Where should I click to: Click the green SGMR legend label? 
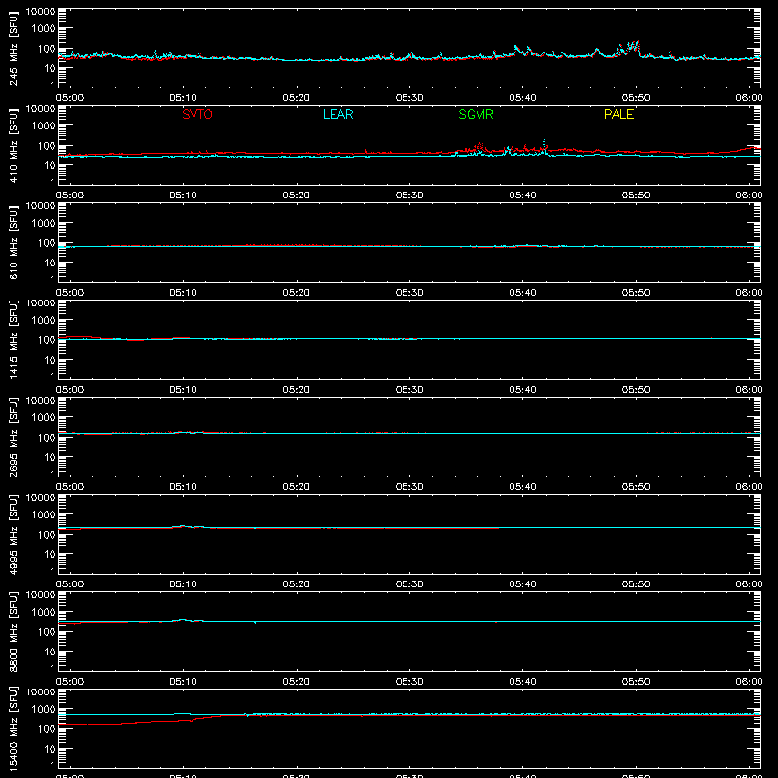coord(476,114)
